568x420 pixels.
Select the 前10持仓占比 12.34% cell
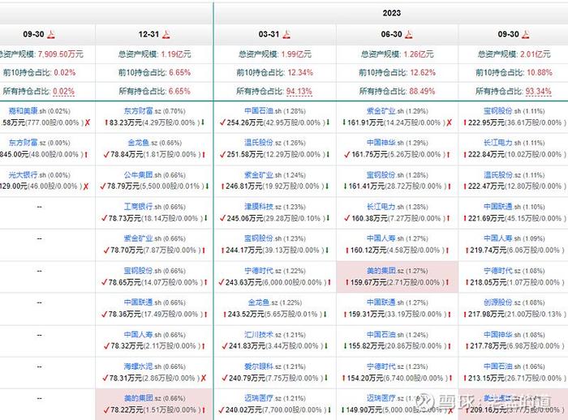point(275,72)
